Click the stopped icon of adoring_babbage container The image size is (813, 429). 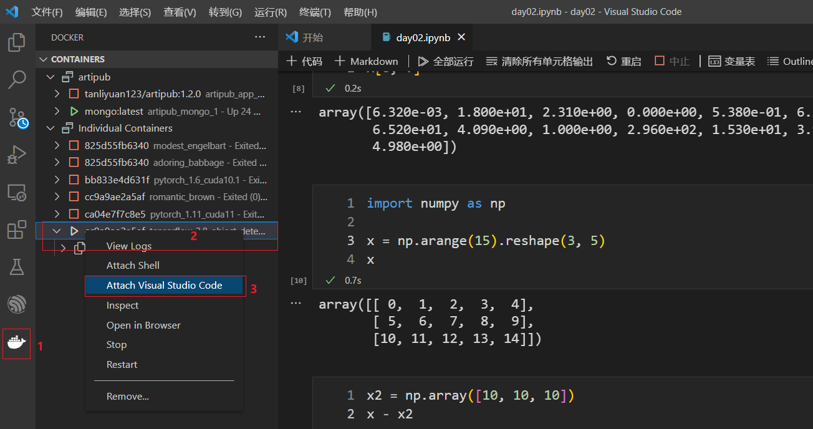74,162
